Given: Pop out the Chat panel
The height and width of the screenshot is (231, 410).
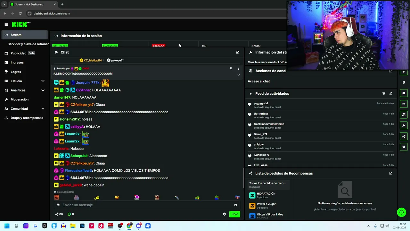Looking at the screenshot, I should tap(238, 52).
